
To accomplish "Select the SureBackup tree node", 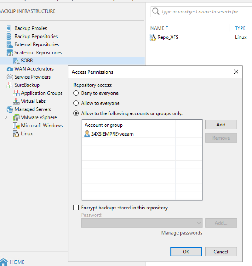I will [27, 85].
